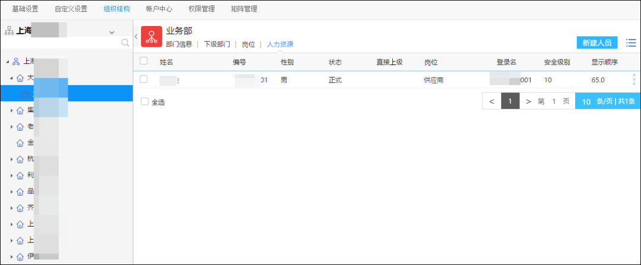The image size is (641, 265).
Task: Collapse the left tree panel arrow
Action: coord(136,37)
